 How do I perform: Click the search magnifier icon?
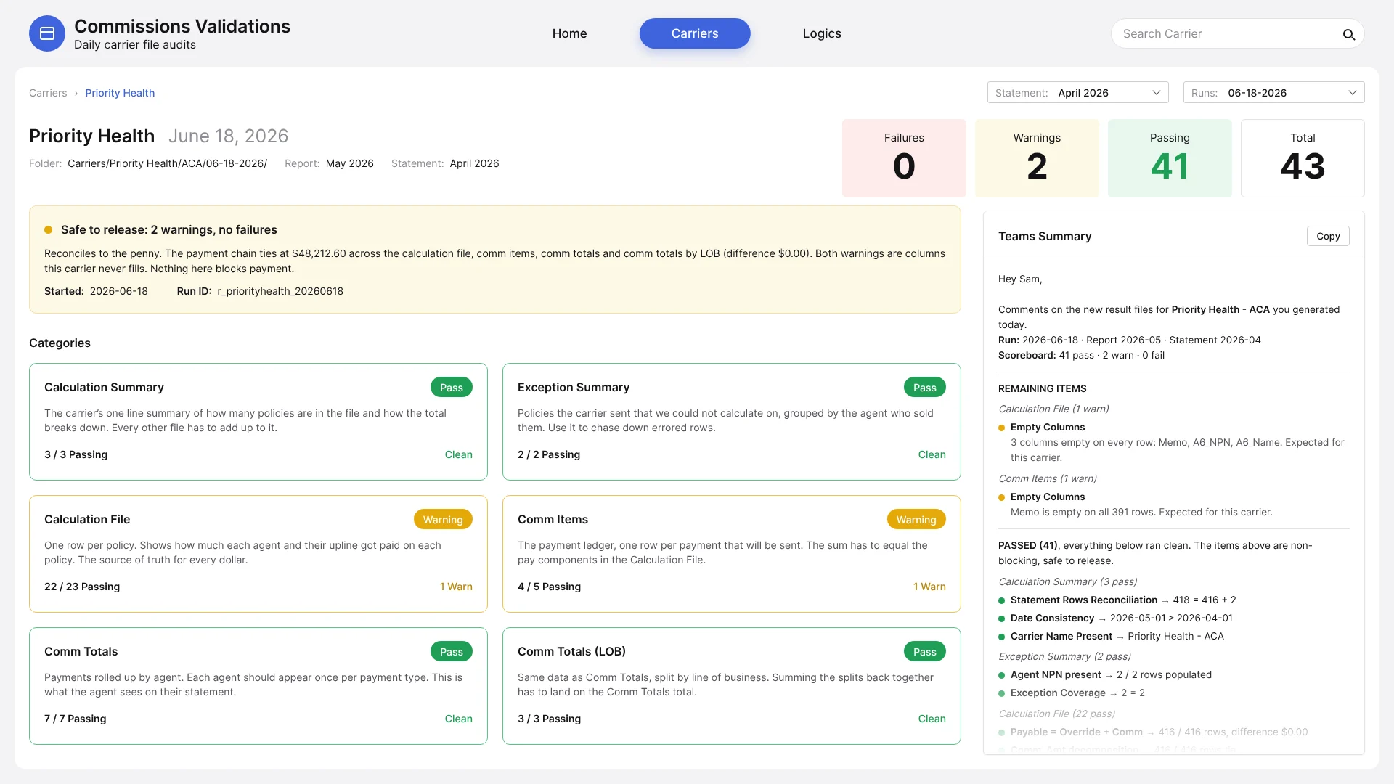coord(1348,34)
